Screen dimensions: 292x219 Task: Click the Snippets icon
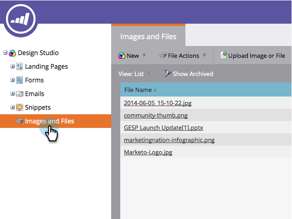[x=20, y=107]
